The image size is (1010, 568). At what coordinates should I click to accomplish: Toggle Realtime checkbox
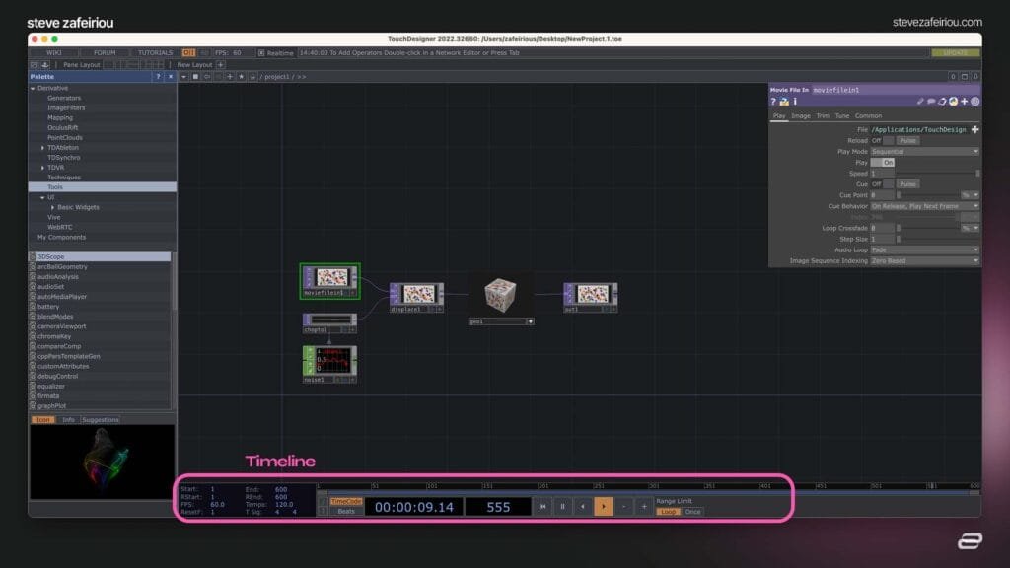click(x=260, y=53)
